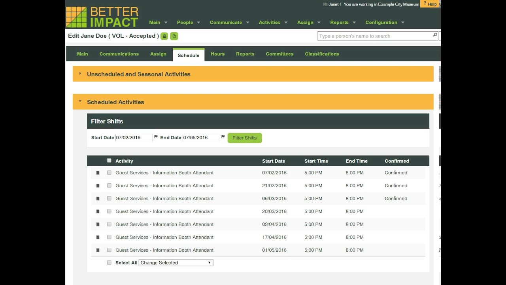
Task: Switch to the Communications tab
Action: [x=119, y=54]
